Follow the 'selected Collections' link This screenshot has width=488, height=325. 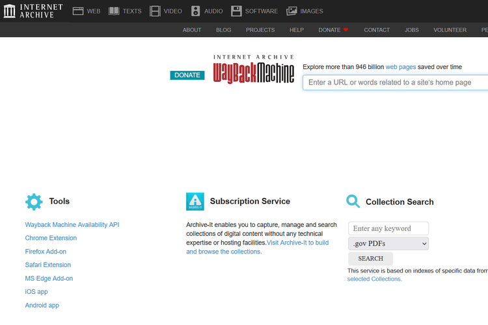coord(374,279)
